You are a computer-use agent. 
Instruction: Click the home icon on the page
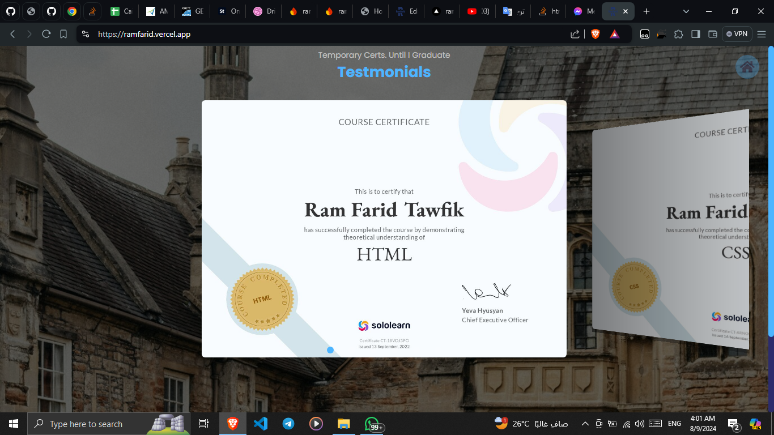747,67
